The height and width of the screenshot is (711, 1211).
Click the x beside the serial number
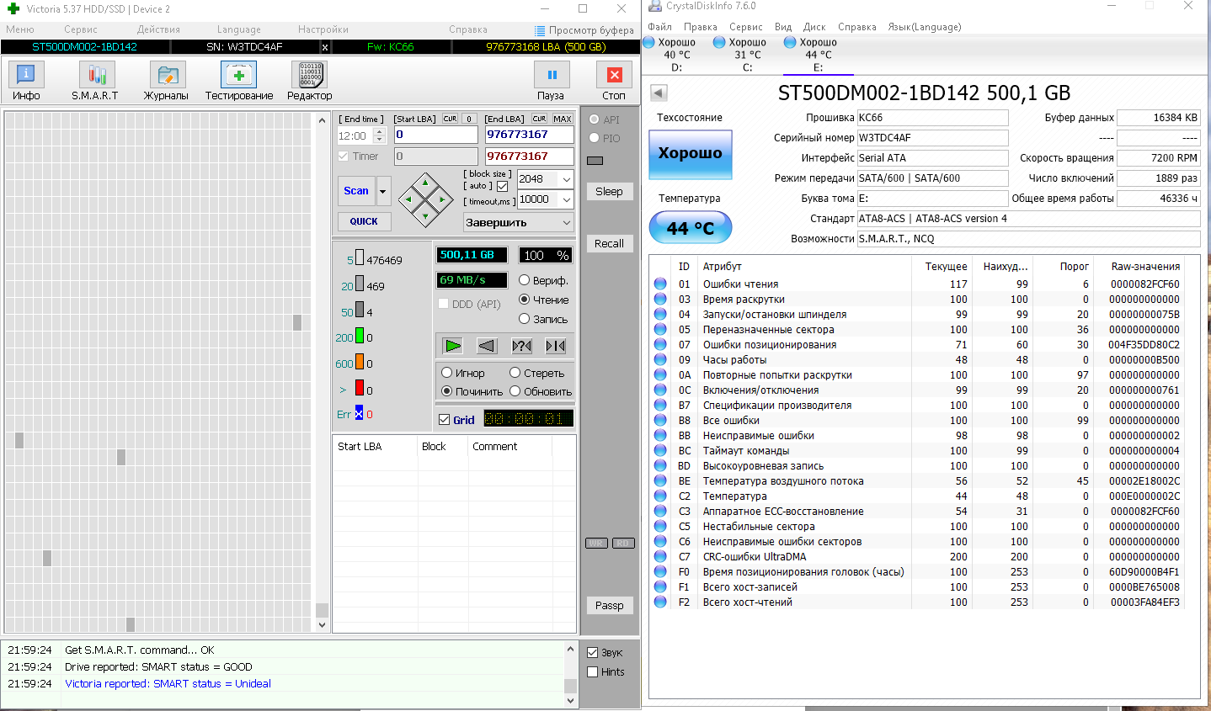click(x=325, y=47)
